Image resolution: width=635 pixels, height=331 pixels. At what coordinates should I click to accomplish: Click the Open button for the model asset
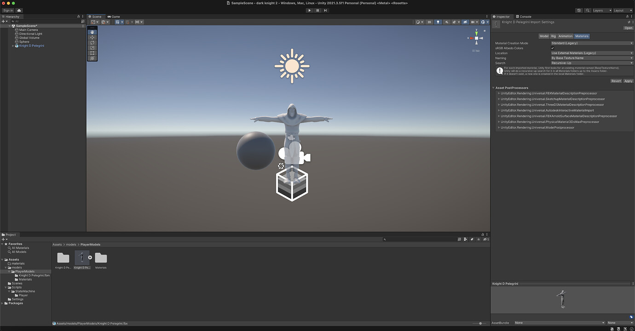[628, 28]
